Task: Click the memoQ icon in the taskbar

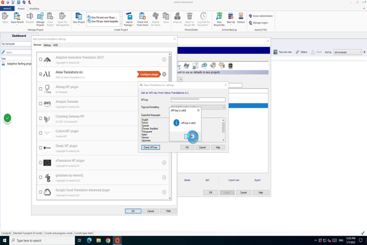Action: (117, 240)
